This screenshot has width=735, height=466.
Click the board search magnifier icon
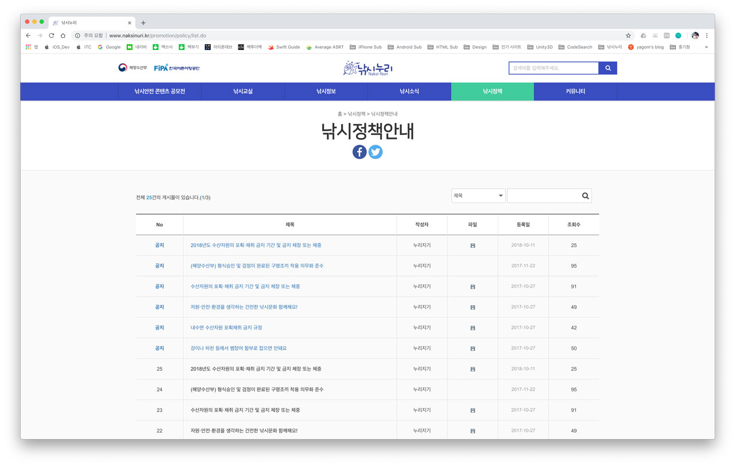click(585, 196)
